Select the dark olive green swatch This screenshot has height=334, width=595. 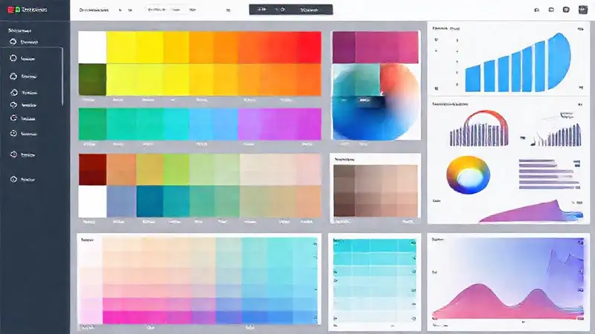coord(93,79)
